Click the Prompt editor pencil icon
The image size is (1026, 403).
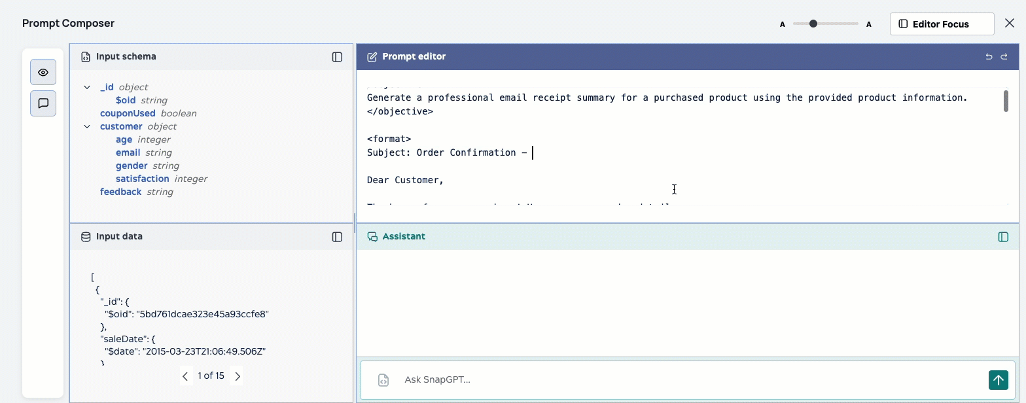click(372, 57)
